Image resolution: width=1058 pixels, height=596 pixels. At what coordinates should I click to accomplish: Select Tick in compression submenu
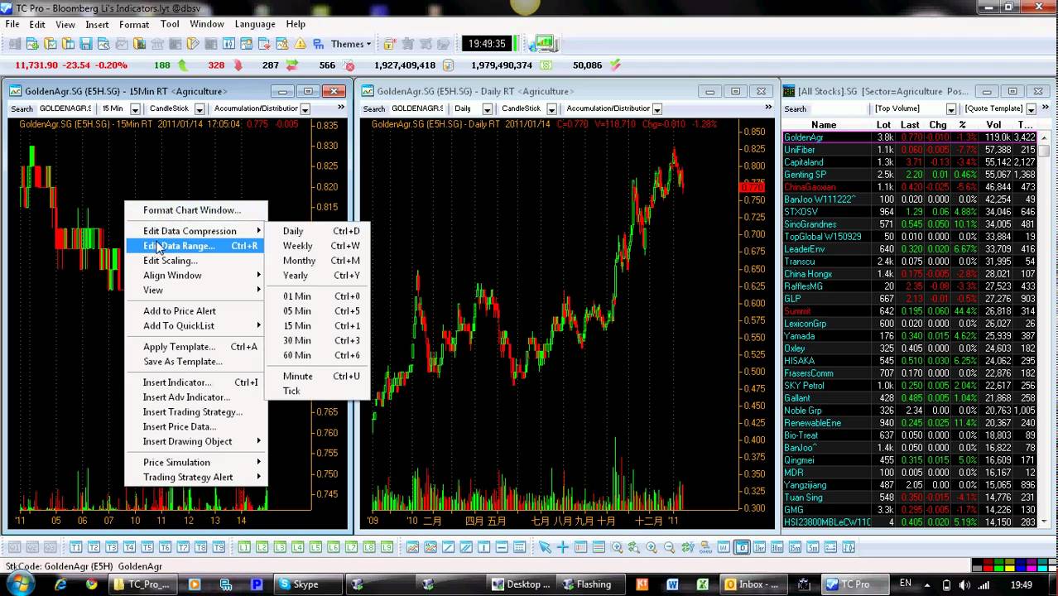tap(318, 391)
